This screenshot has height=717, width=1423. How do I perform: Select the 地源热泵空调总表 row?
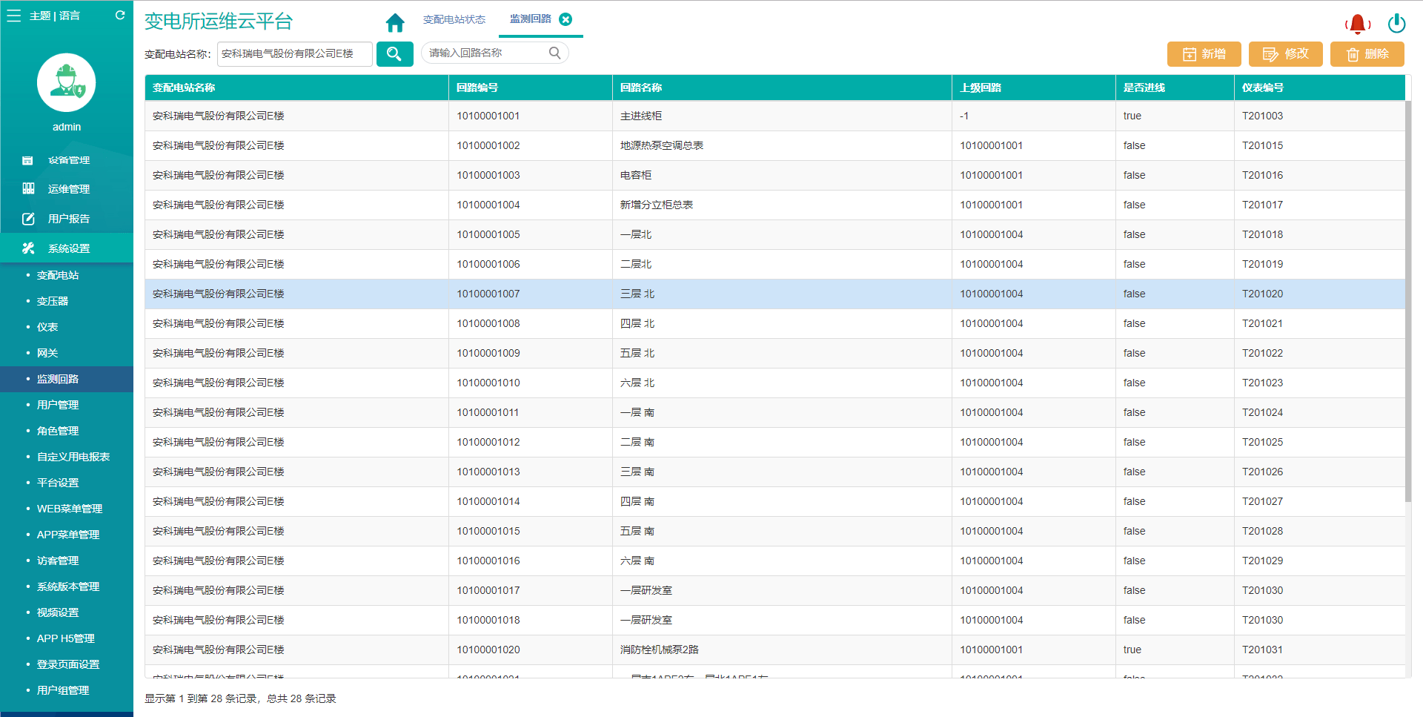click(774, 145)
